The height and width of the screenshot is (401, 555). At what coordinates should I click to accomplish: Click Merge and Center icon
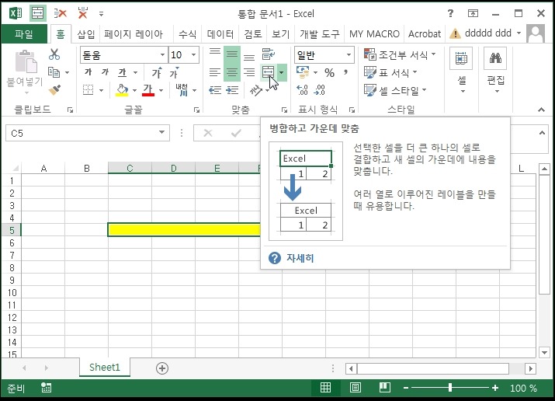point(268,72)
